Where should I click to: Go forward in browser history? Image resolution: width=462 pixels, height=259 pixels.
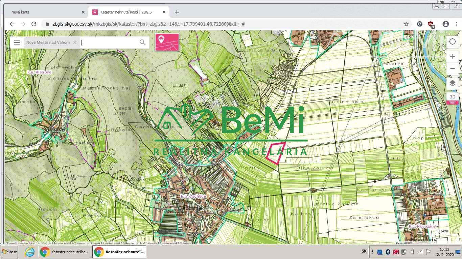[23, 24]
